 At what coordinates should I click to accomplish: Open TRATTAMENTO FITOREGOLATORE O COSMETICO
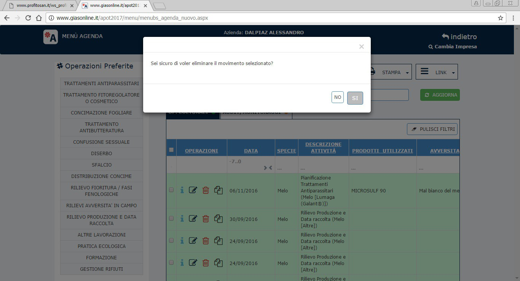[x=101, y=98]
